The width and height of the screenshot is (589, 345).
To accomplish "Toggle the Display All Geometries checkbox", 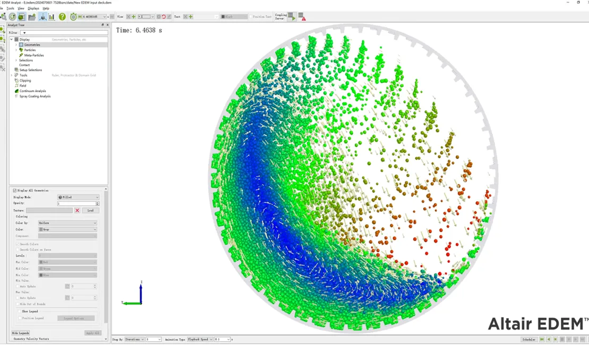I will (15, 190).
